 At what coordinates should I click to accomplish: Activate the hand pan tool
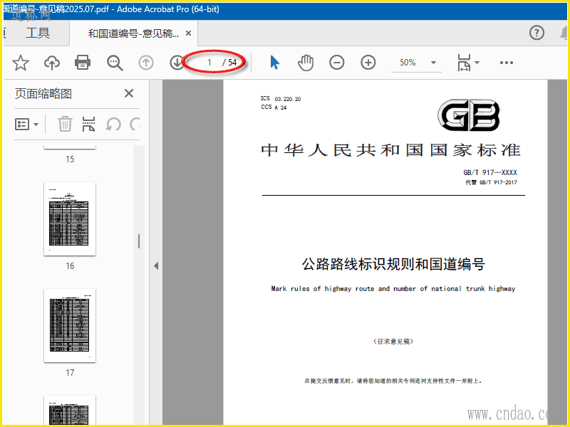306,63
